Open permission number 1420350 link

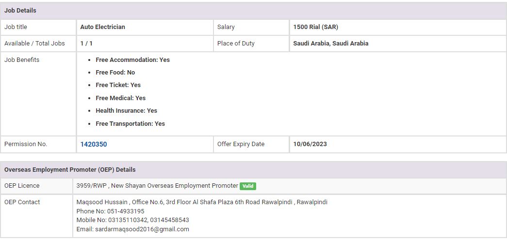tap(94, 144)
